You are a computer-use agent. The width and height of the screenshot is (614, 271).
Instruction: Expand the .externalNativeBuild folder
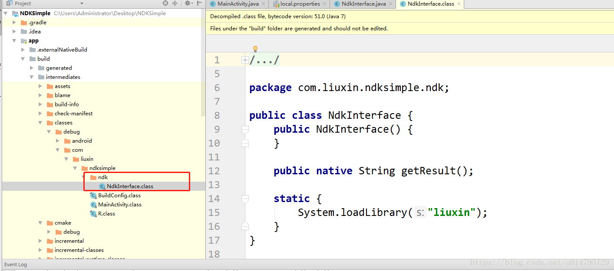(x=23, y=50)
